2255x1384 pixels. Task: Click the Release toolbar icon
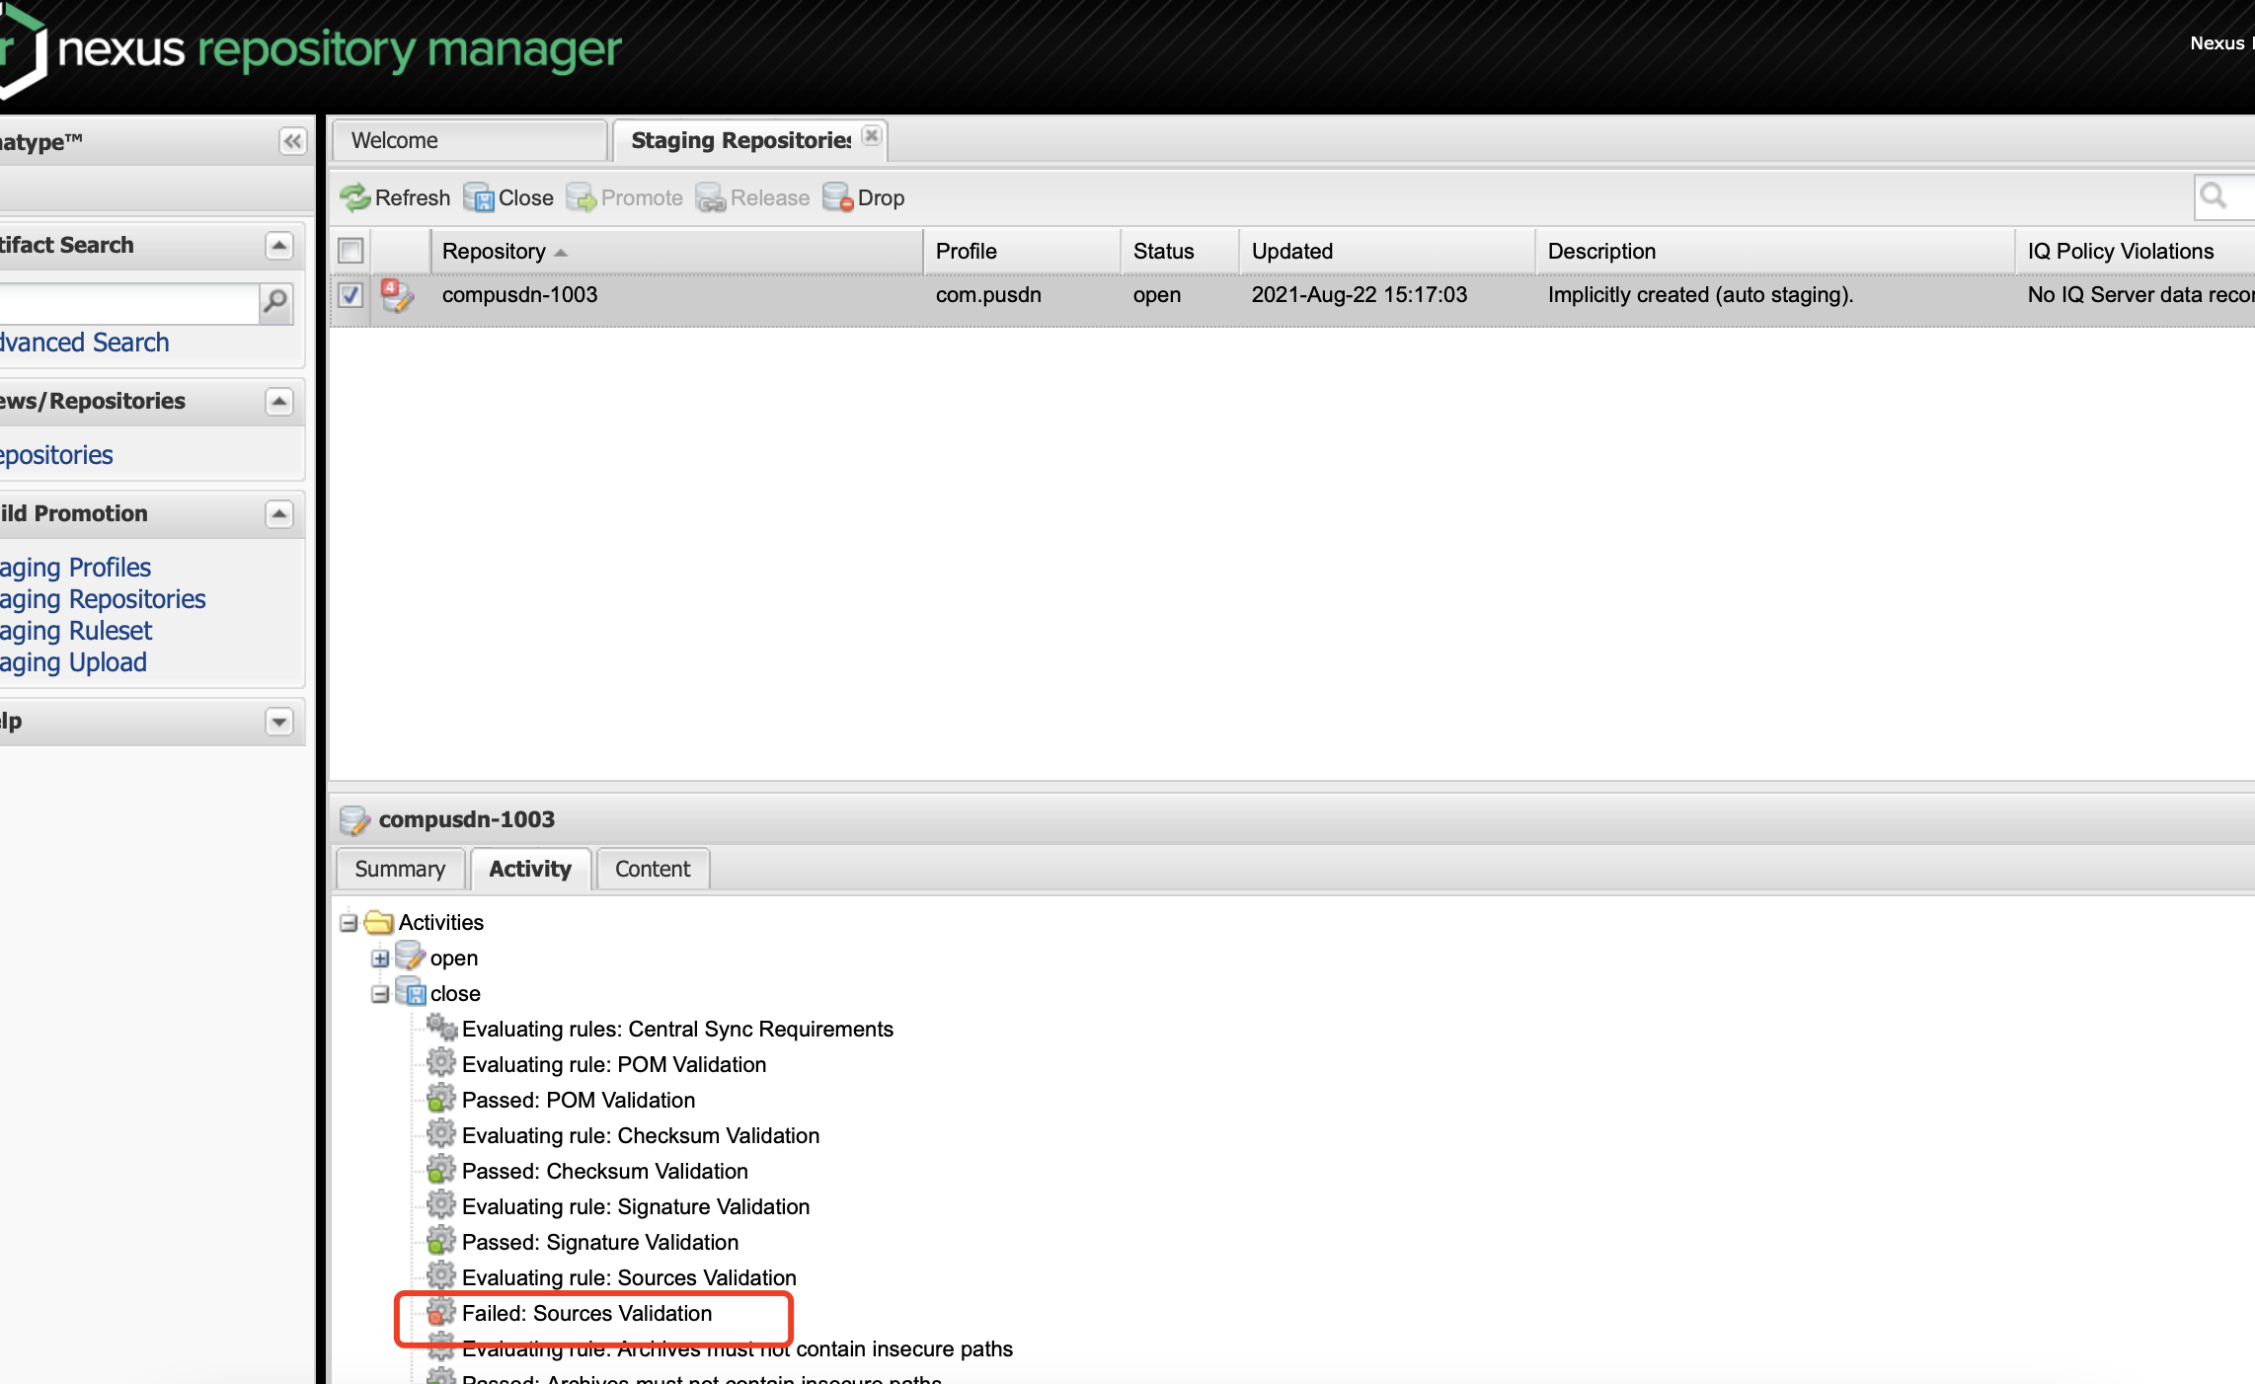coord(710,197)
